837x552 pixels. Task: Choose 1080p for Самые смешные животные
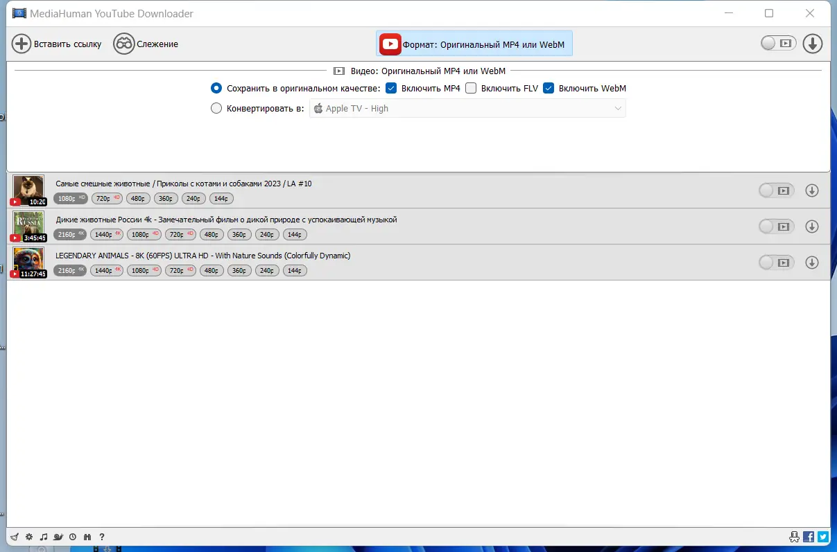click(71, 198)
